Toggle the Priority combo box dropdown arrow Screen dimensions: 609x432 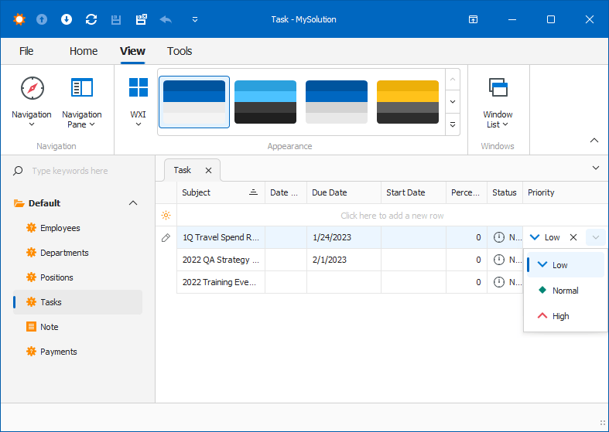click(595, 237)
